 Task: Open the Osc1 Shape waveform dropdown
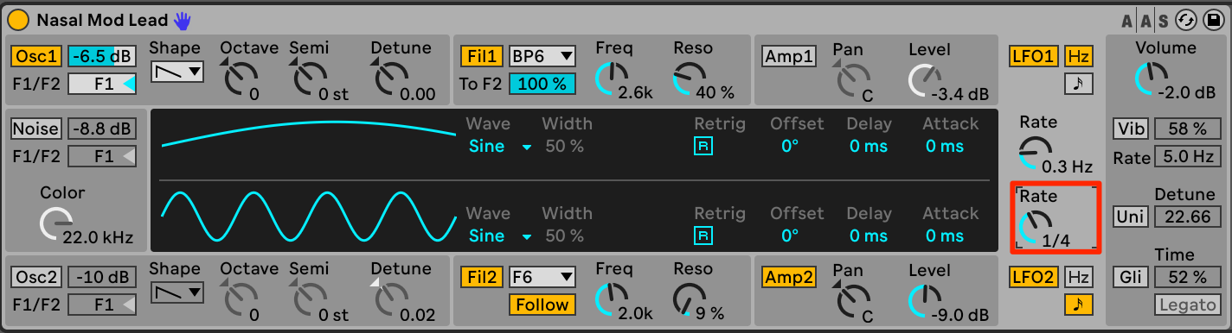click(x=177, y=72)
